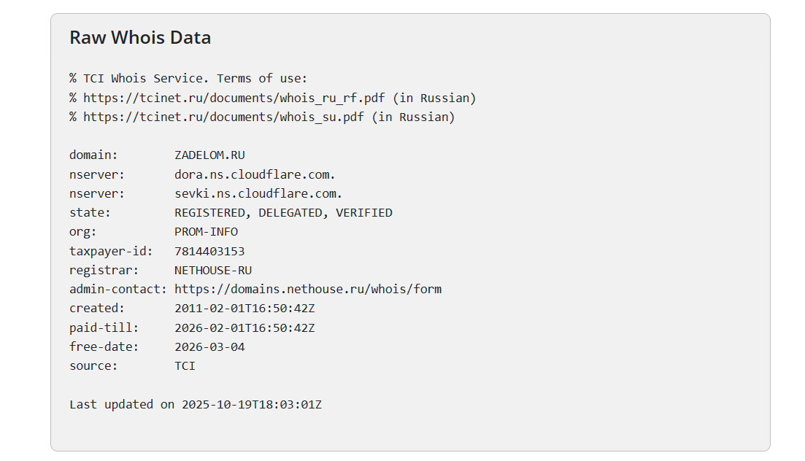
Task: Click the admin-contact field label
Action: (x=118, y=289)
